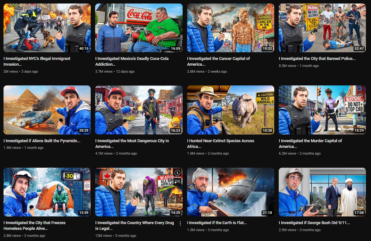This screenshot has height=241, width=371.
Task: Click title 'I Investigated if Aliens Built the Pyramids...'
Action: 42,141
